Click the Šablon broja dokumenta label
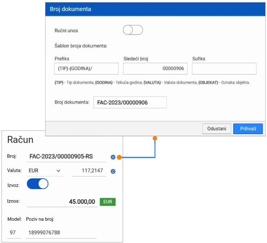Viewport: 267px width, 243px height. click(81, 46)
